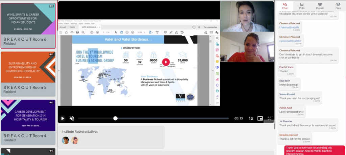Open the Acrobat 67.2% zoom dropdown

tap(142, 32)
